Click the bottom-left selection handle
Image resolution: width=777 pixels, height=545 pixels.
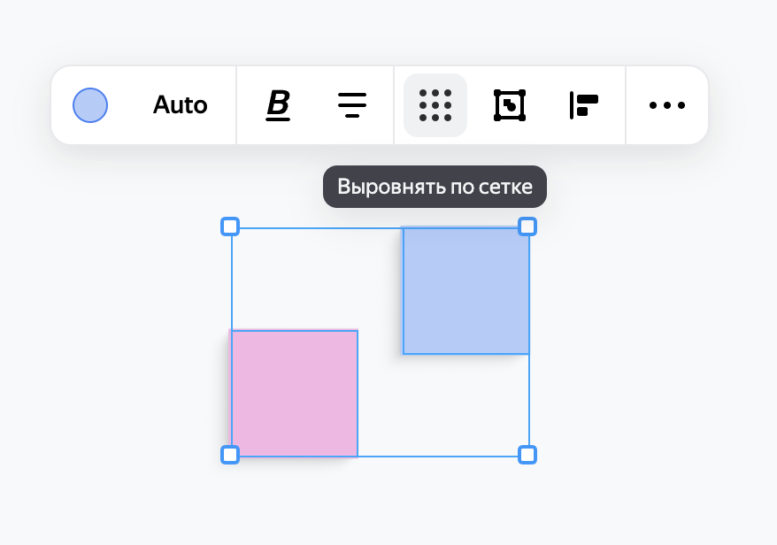(x=230, y=455)
